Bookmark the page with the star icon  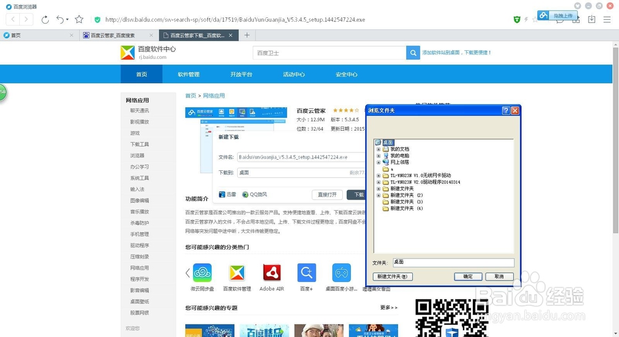(79, 19)
